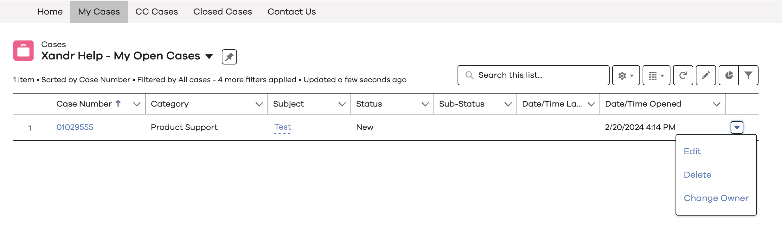
Task: Sort by Category column header
Action: coord(170,104)
